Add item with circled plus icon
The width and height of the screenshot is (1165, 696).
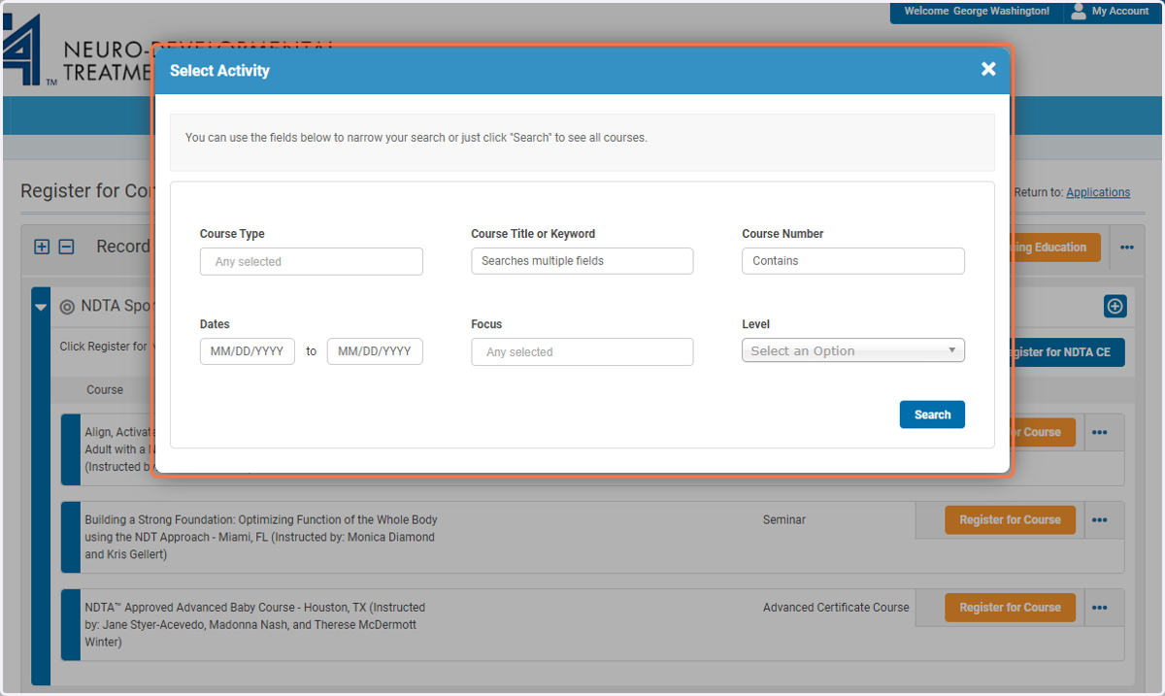point(1115,307)
